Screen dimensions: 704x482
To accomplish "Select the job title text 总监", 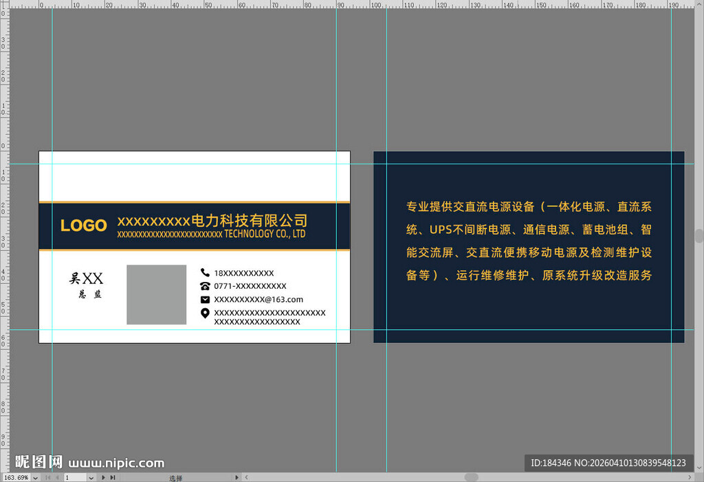I will tap(90, 294).
